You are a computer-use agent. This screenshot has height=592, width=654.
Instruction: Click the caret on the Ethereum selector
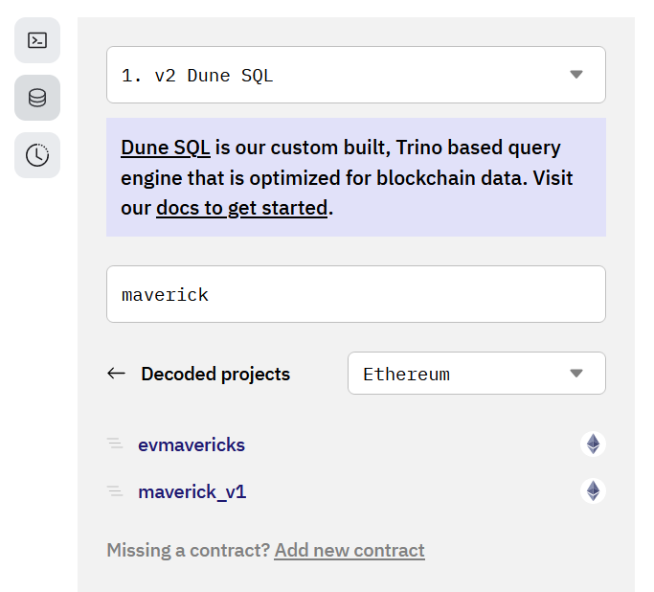576,374
